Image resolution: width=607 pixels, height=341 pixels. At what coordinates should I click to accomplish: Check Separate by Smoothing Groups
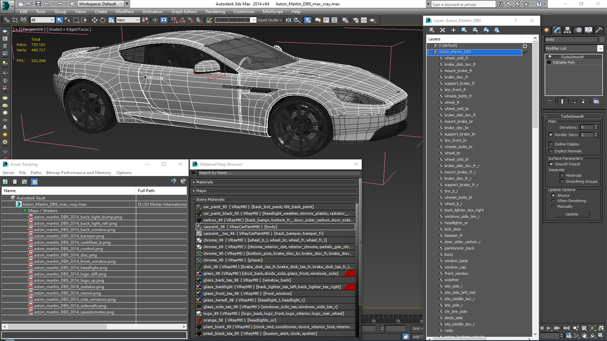coord(562,181)
